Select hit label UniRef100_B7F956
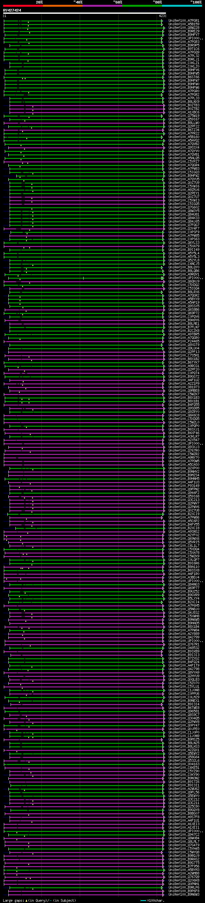This screenshot has height=903, width=205. [184, 866]
